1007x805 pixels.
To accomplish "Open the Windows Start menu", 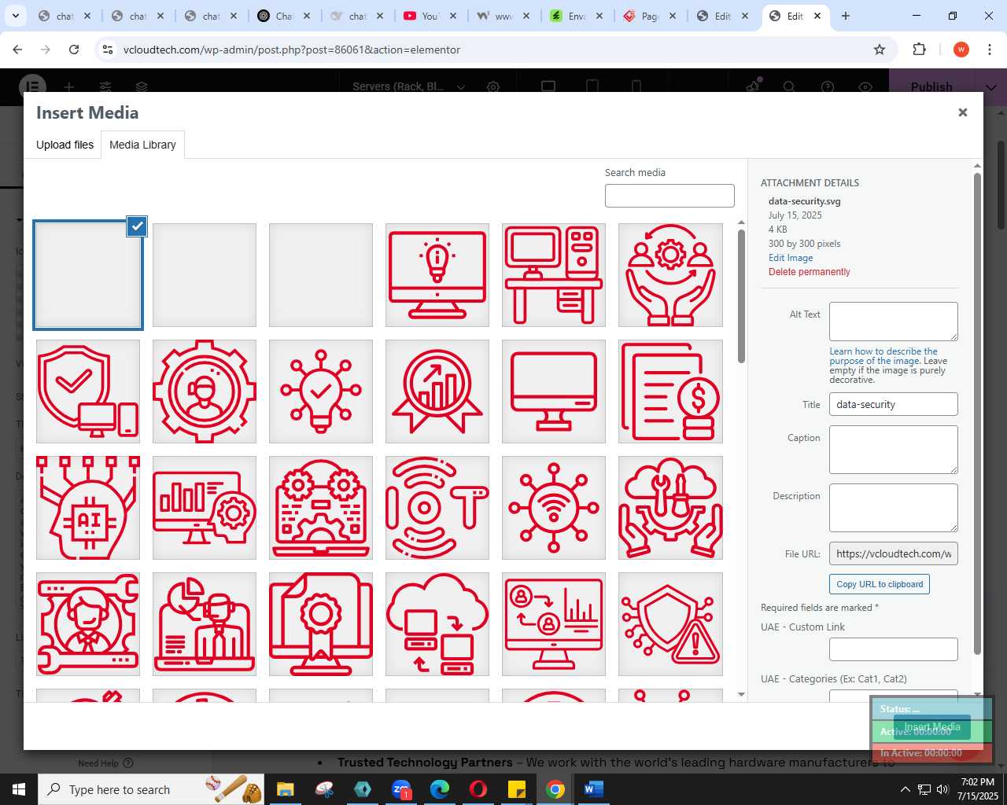I will (x=18, y=789).
